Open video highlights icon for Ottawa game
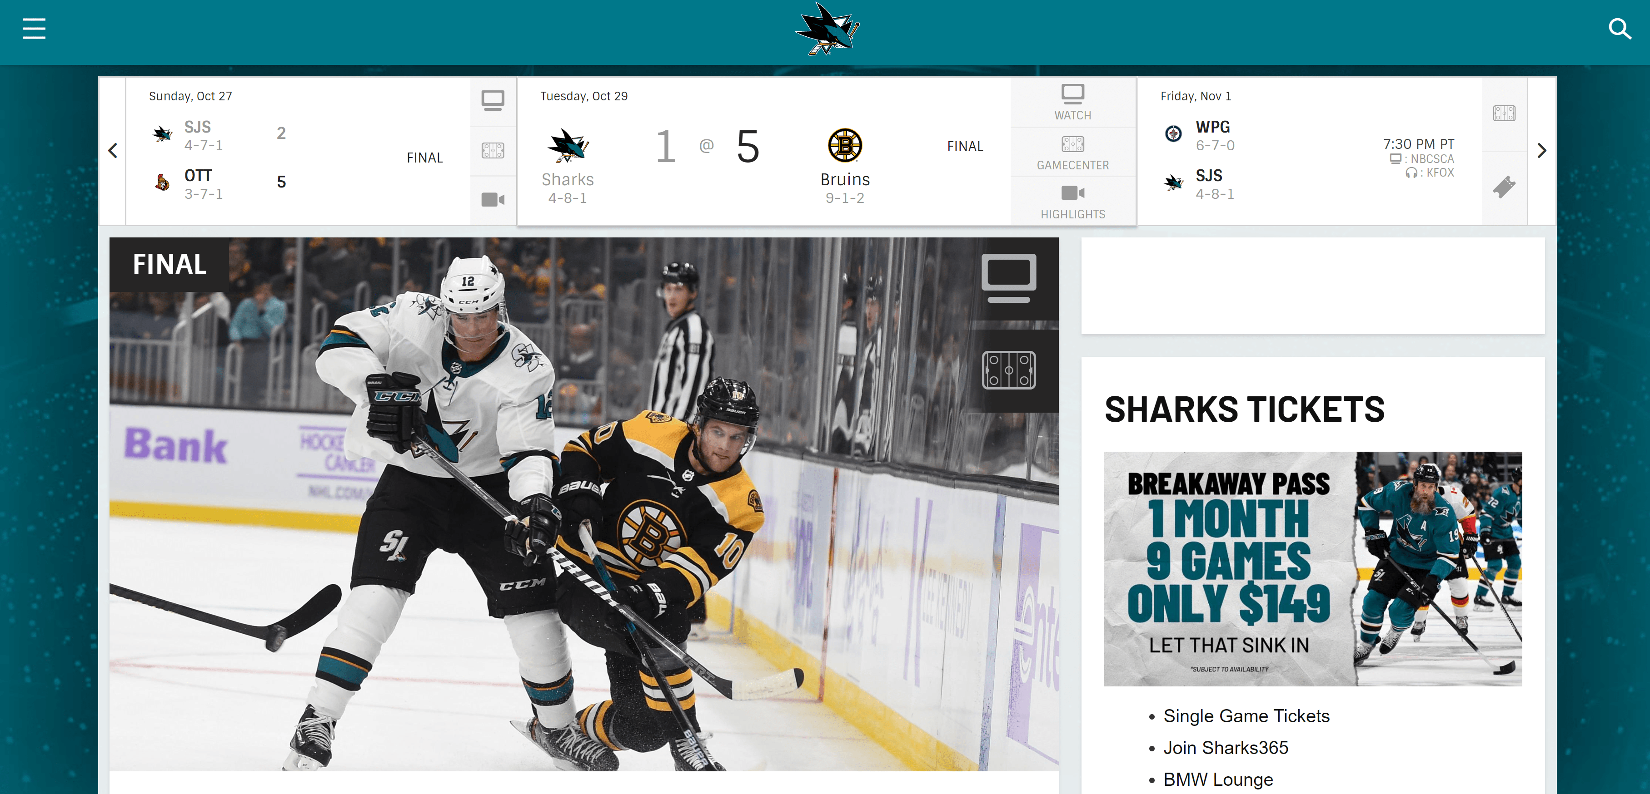This screenshot has width=1650, height=794. (493, 200)
